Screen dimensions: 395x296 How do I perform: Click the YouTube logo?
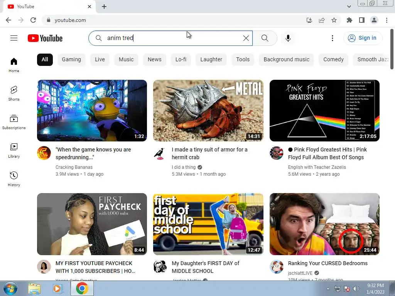pyautogui.click(x=45, y=38)
